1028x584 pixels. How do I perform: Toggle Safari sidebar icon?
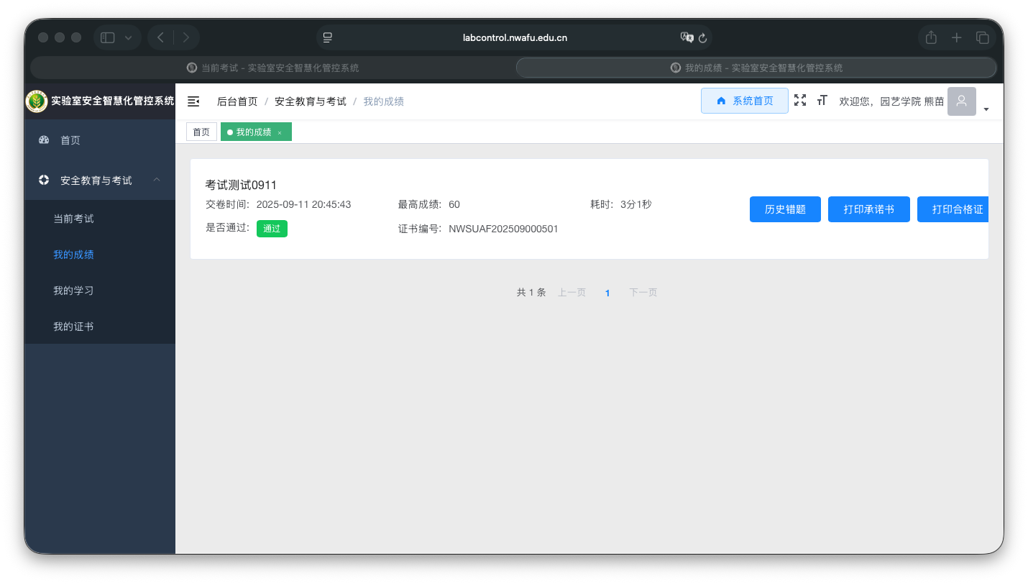[108, 37]
